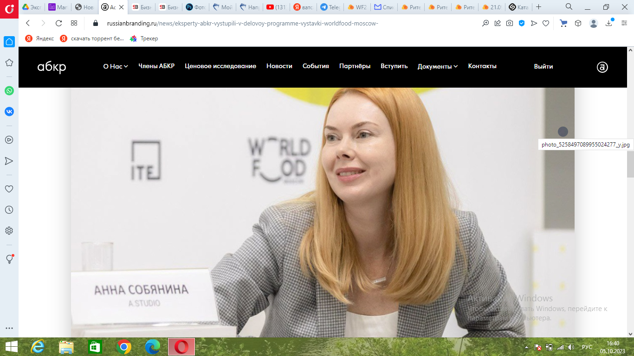This screenshot has height=356, width=634.
Task: Open the Яндекс bookmark
Action: click(x=39, y=38)
